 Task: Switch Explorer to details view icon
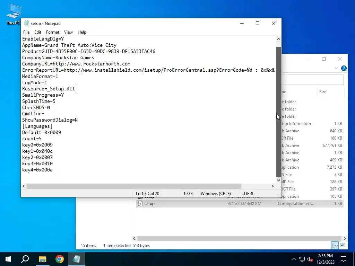335,245
